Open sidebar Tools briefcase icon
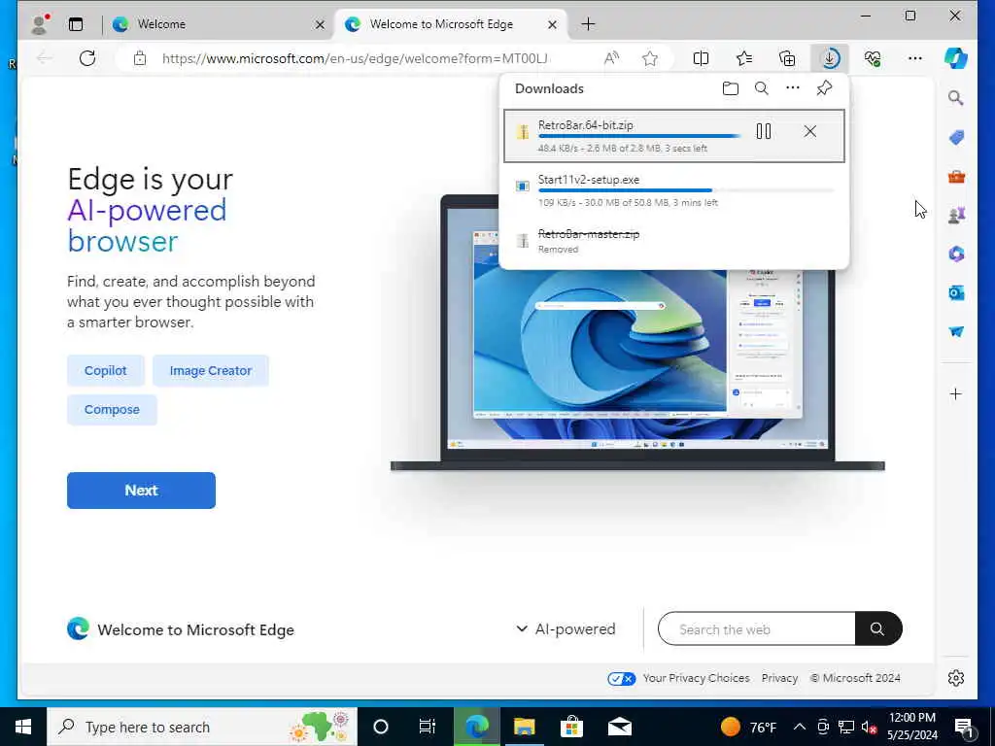The width and height of the screenshot is (995, 746). pyautogui.click(x=956, y=177)
